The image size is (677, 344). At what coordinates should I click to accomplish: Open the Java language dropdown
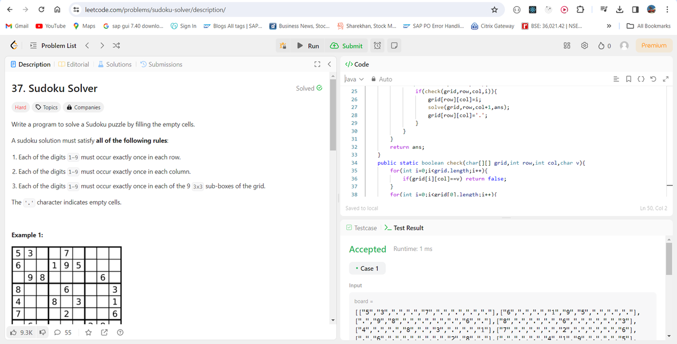tap(354, 79)
